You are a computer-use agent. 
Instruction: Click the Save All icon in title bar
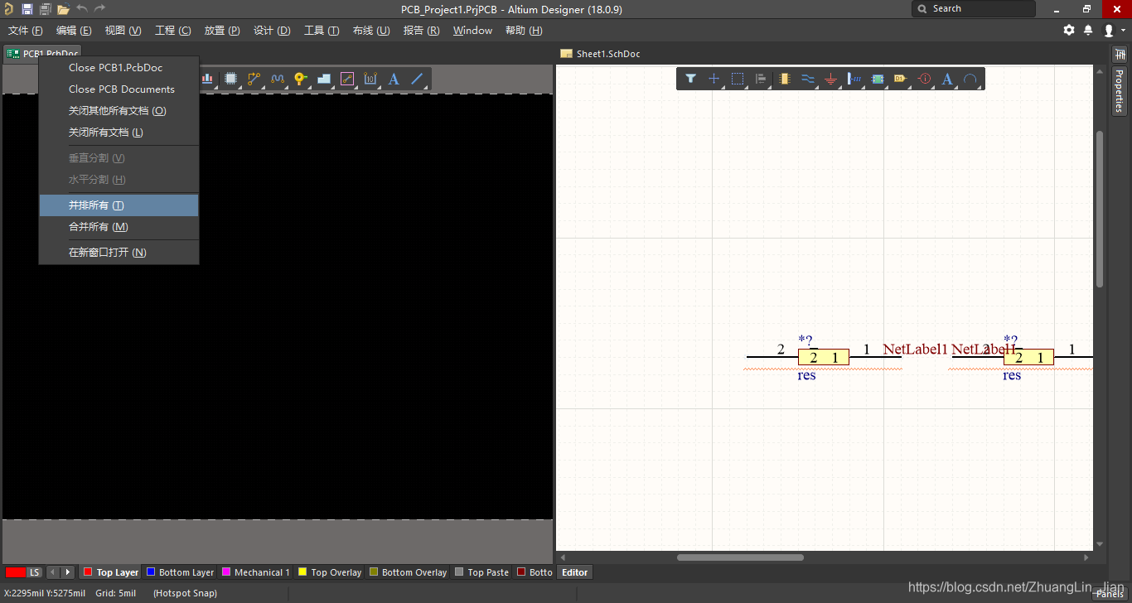pos(45,9)
